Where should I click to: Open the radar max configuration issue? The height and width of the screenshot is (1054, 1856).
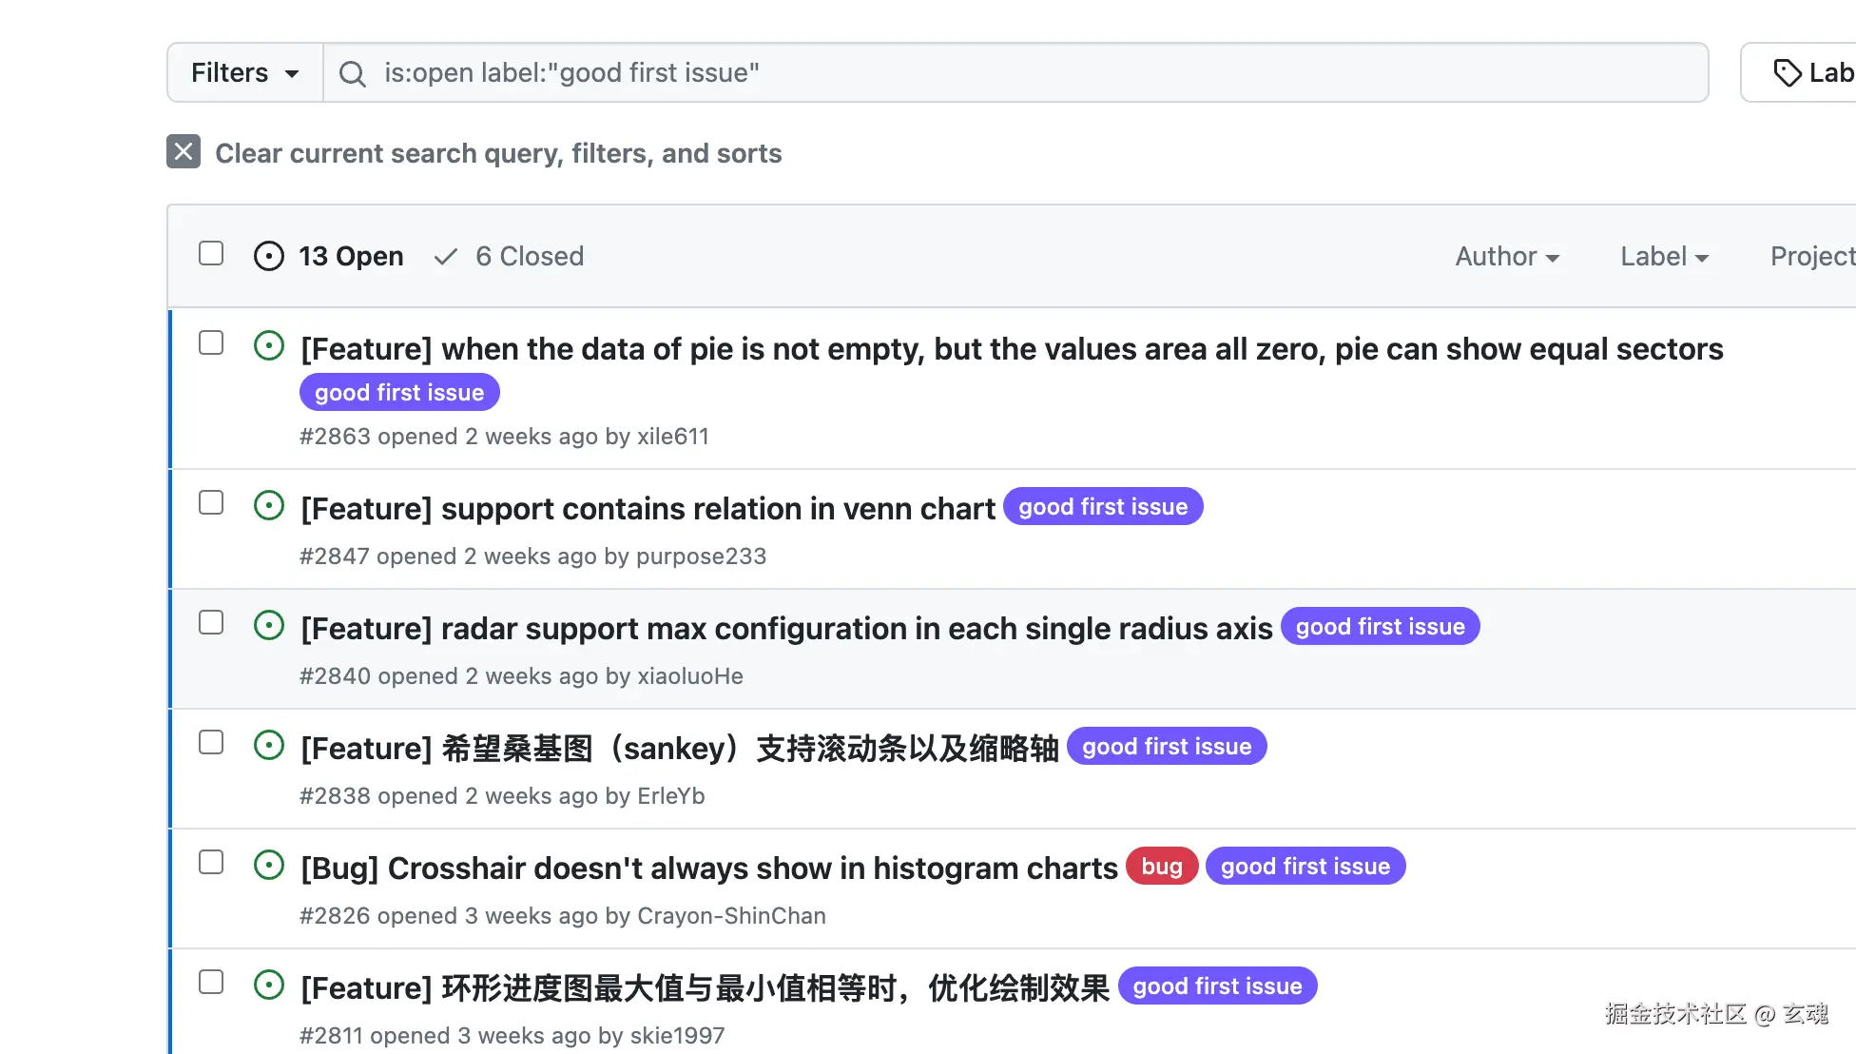(786, 629)
